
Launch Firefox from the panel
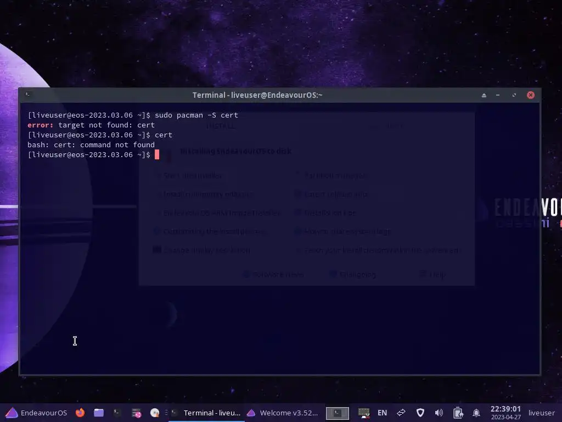click(x=80, y=413)
